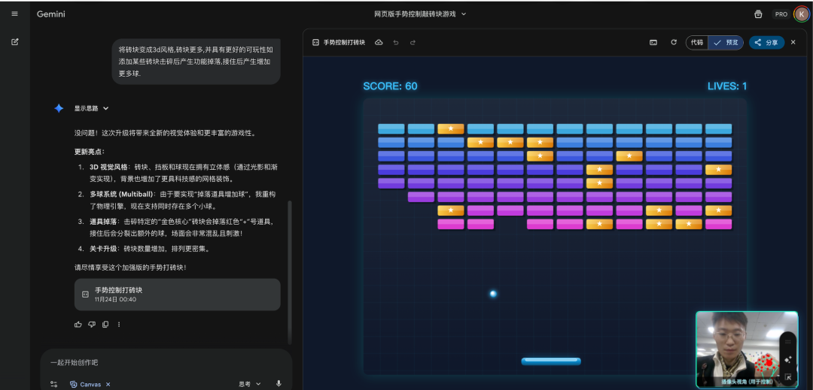
Task: Copy the response with the copy icon
Action: pyautogui.click(x=105, y=324)
